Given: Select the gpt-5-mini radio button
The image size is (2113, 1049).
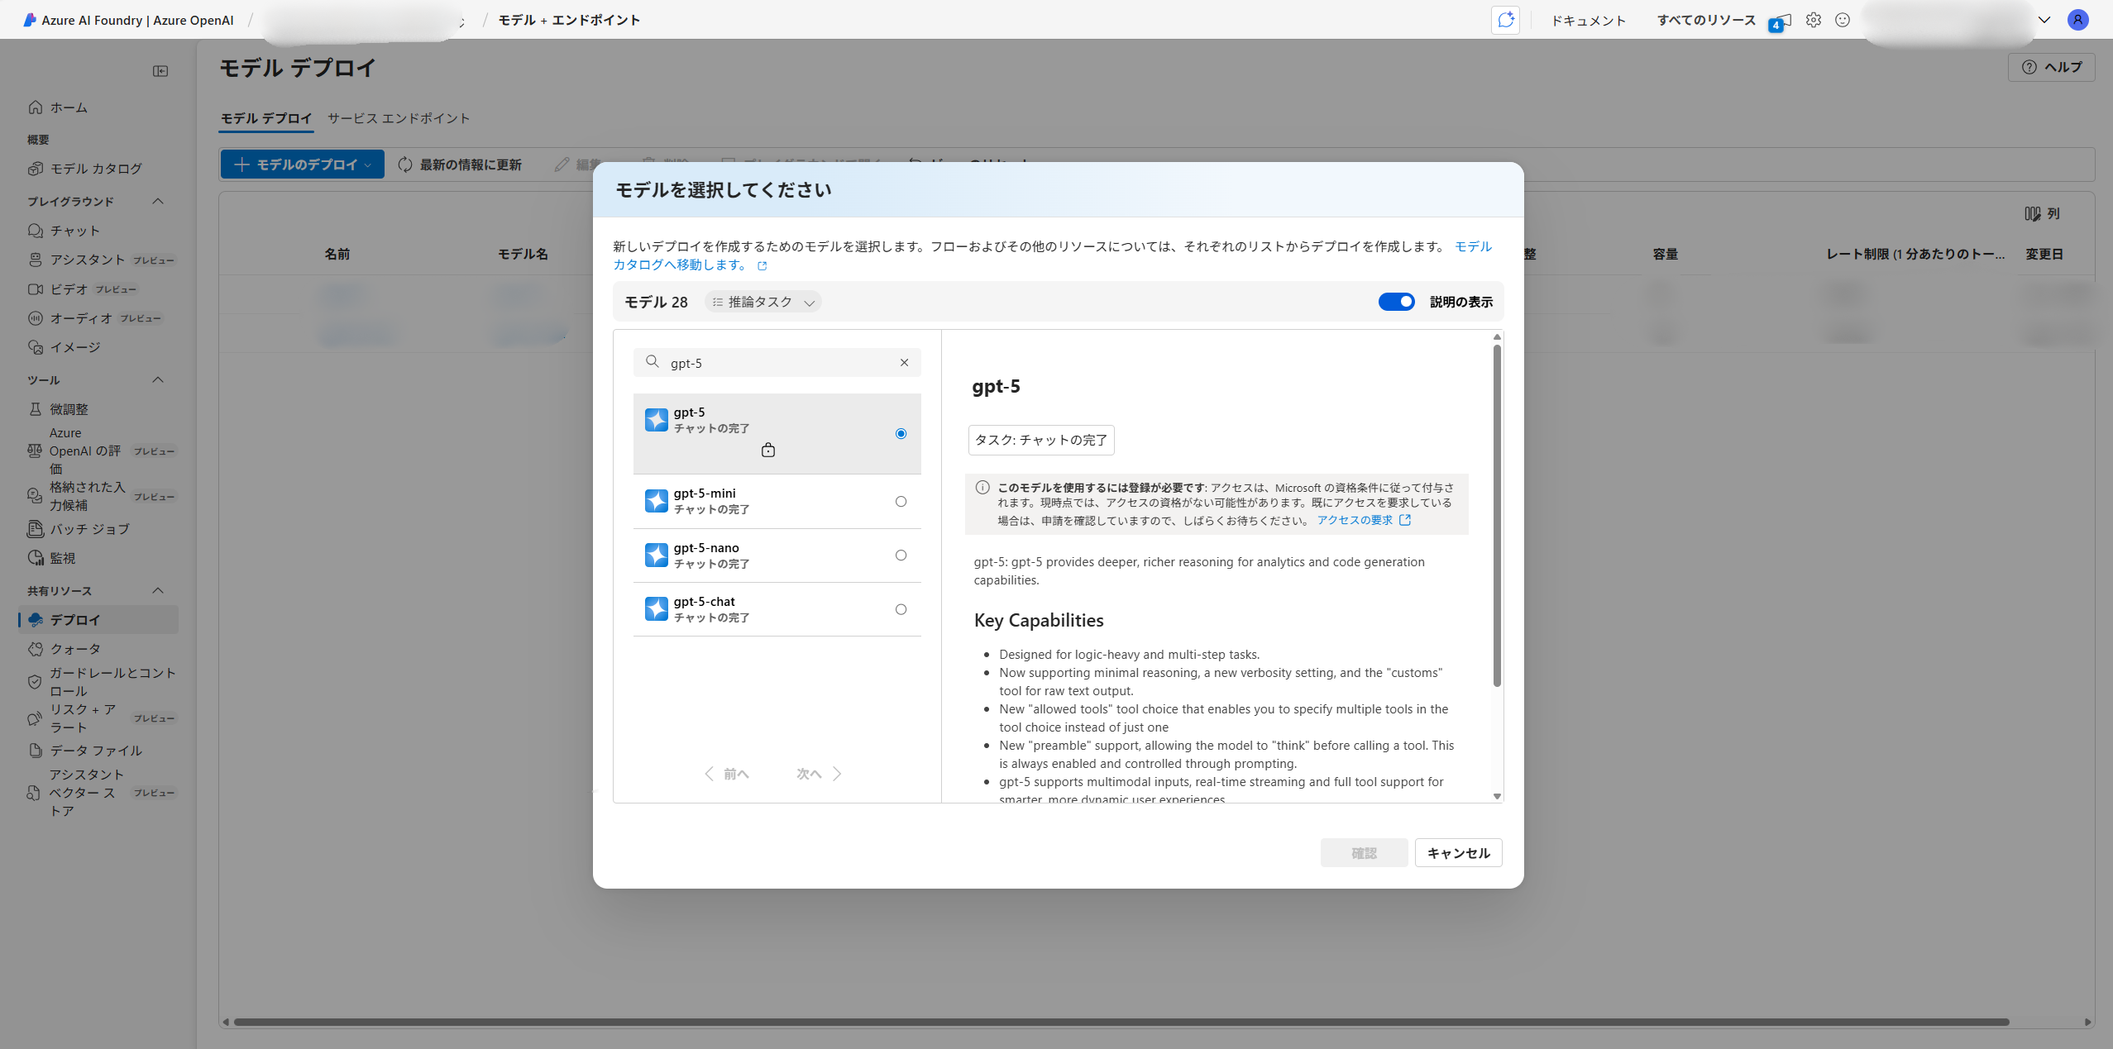Looking at the screenshot, I should pyautogui.click(x=901, y=502).
